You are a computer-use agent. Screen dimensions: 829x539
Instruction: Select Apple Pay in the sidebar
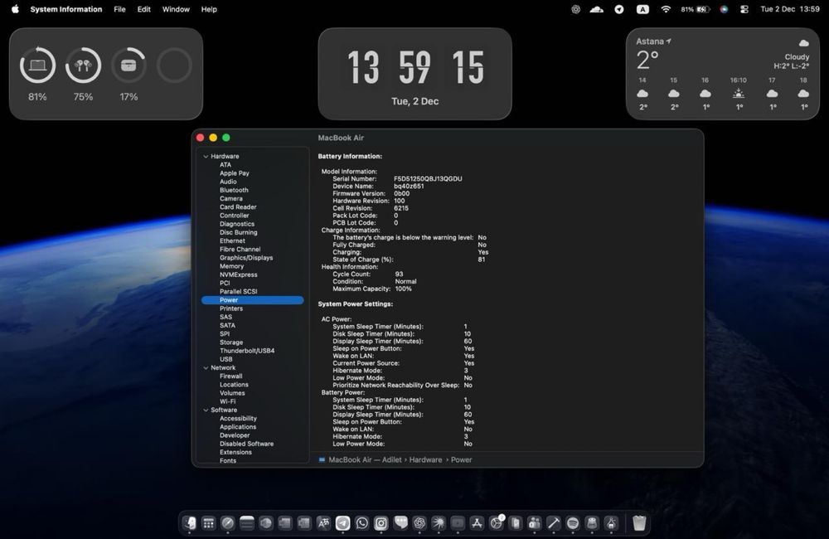(235, 173)
